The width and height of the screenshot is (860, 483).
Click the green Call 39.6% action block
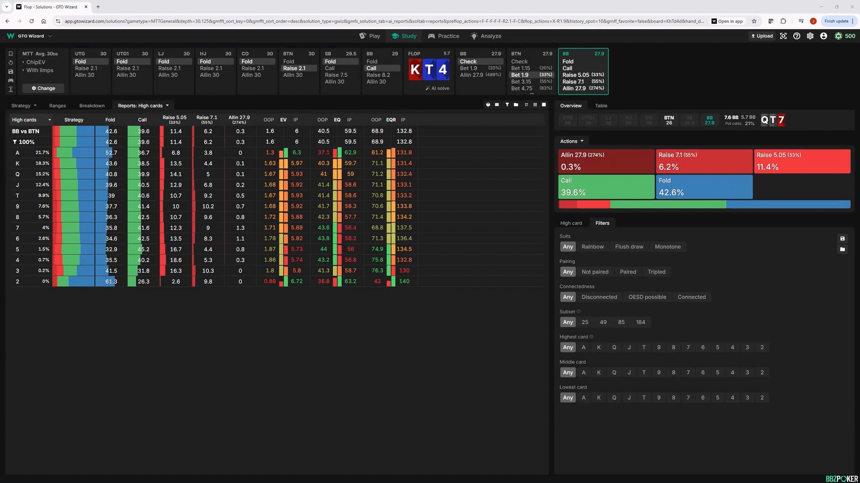click(x=606, y=186)
